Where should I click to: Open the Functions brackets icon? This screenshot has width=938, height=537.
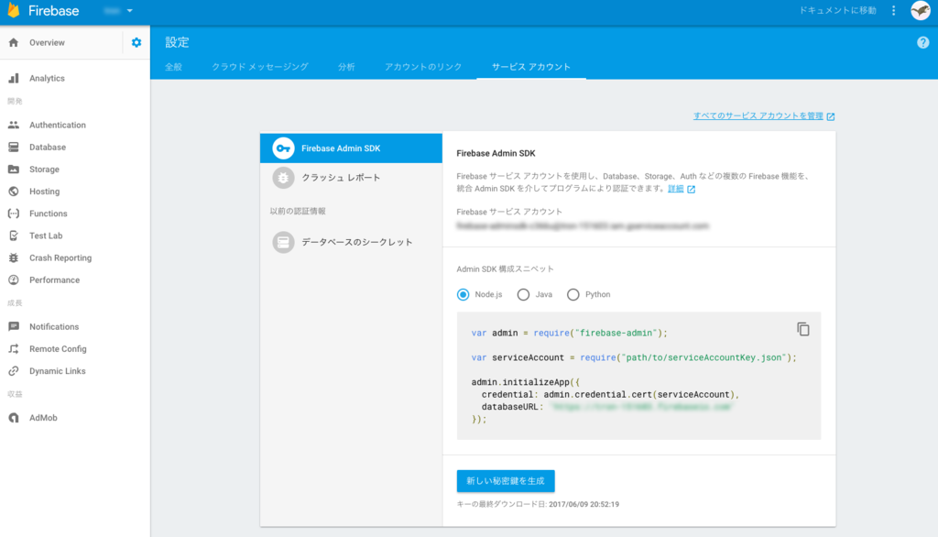13,214
